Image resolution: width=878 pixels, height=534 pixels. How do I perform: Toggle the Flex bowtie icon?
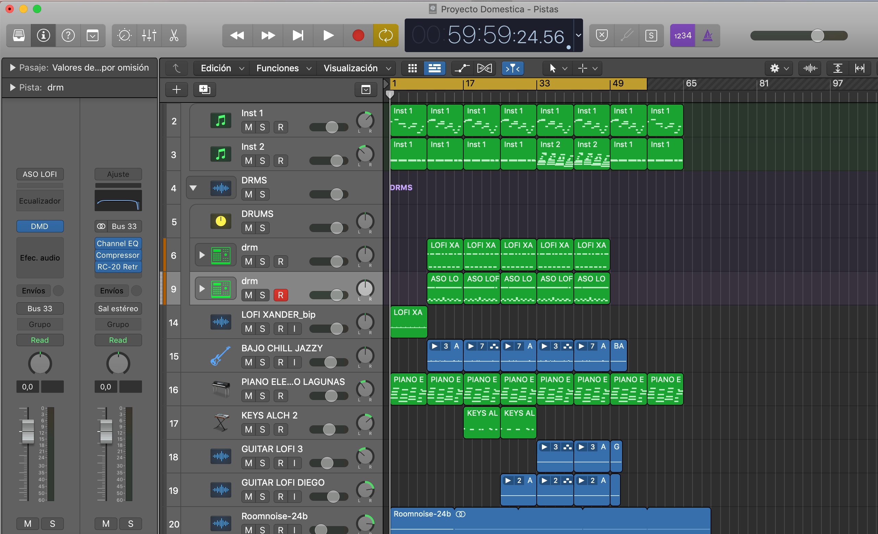(x=484, y=68)
